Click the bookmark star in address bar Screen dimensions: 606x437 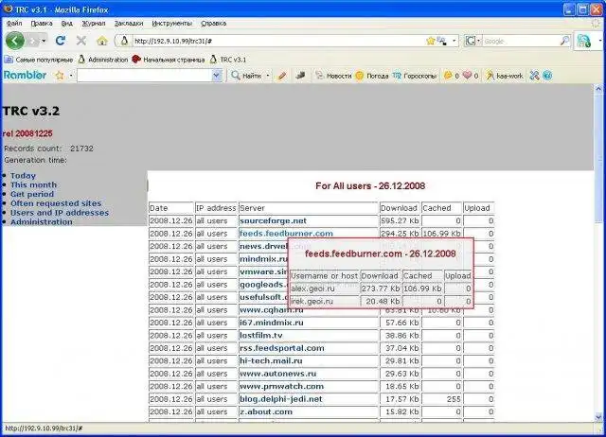click(430, 41)
